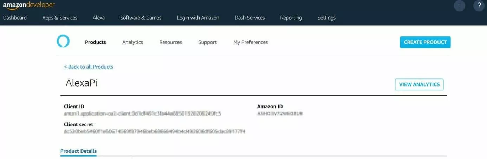Go to Software & Games section
Screen dimensions: 487x159
coord(141,18)
